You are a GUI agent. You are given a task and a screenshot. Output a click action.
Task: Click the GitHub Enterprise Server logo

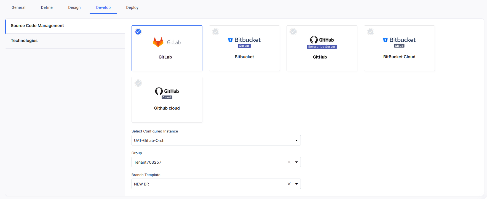[x=322, y=43]
